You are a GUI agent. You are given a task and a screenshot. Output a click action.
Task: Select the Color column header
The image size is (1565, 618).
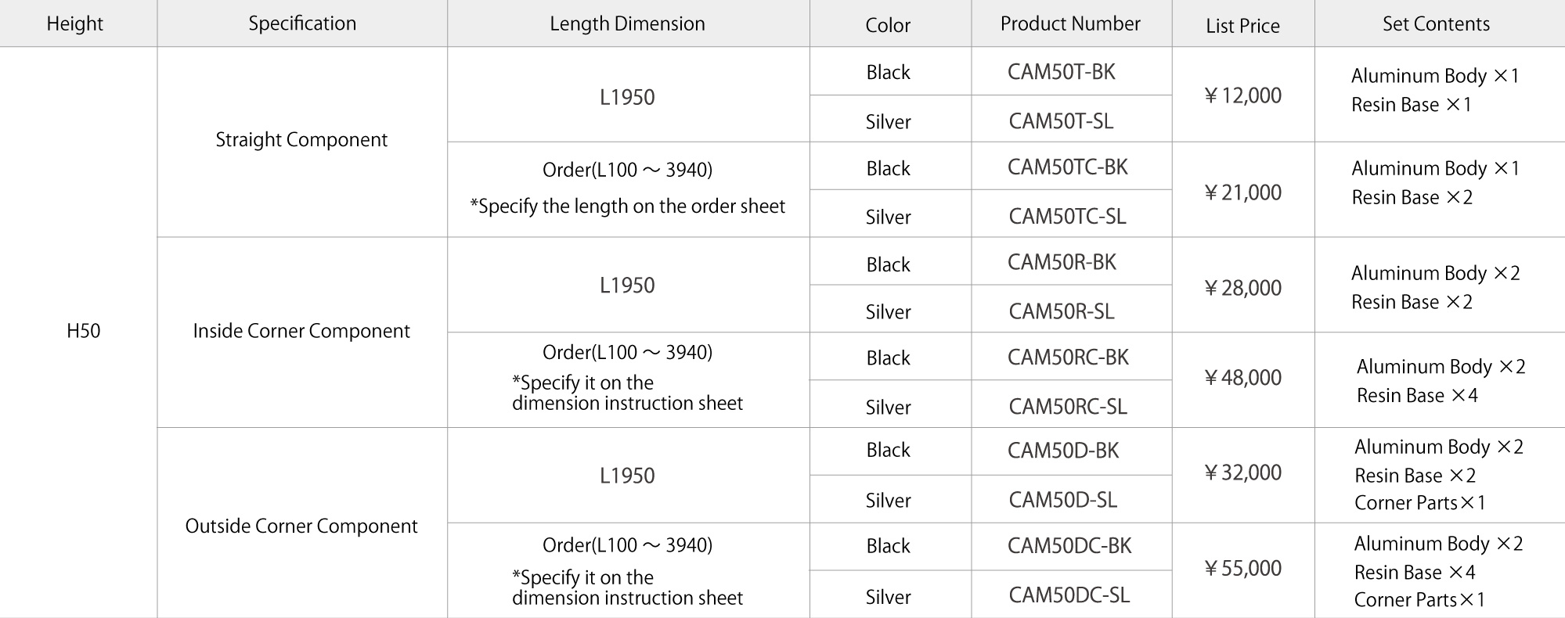[888, 25]
